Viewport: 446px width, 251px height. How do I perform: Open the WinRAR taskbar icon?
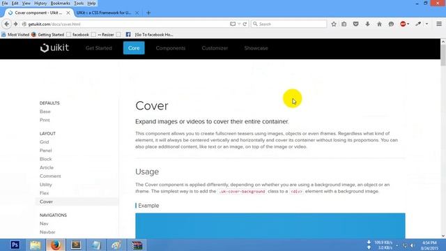pos(137,245)
